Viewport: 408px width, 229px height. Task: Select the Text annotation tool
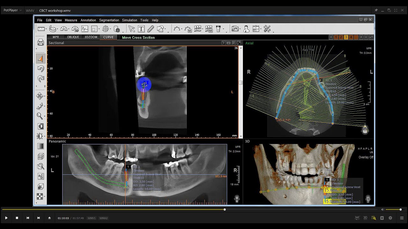click(x=141, y=29)
